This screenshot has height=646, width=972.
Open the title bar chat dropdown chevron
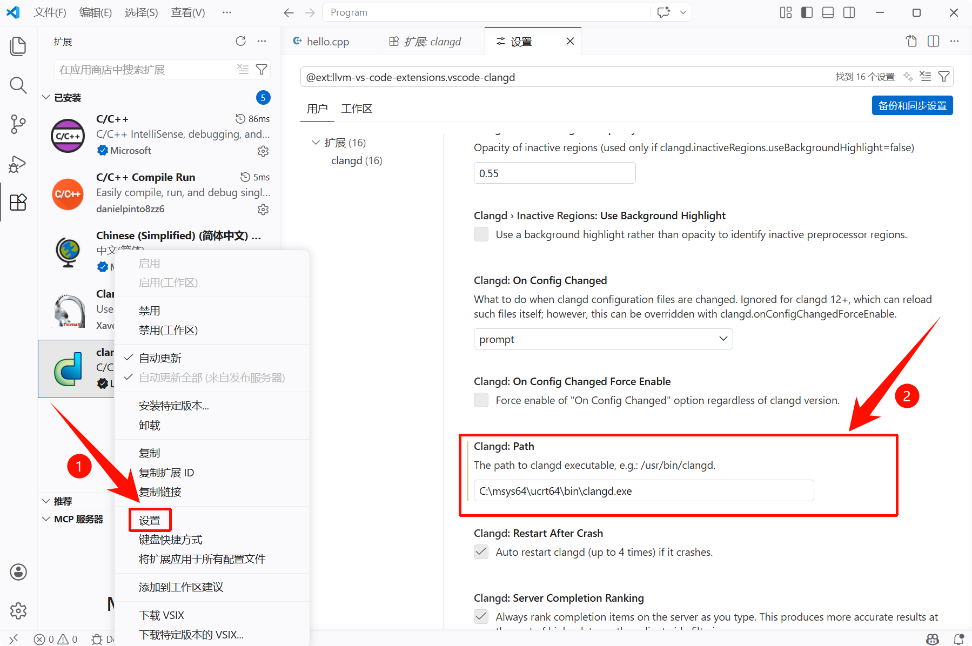pyautogui.click(x=683, y=12)
